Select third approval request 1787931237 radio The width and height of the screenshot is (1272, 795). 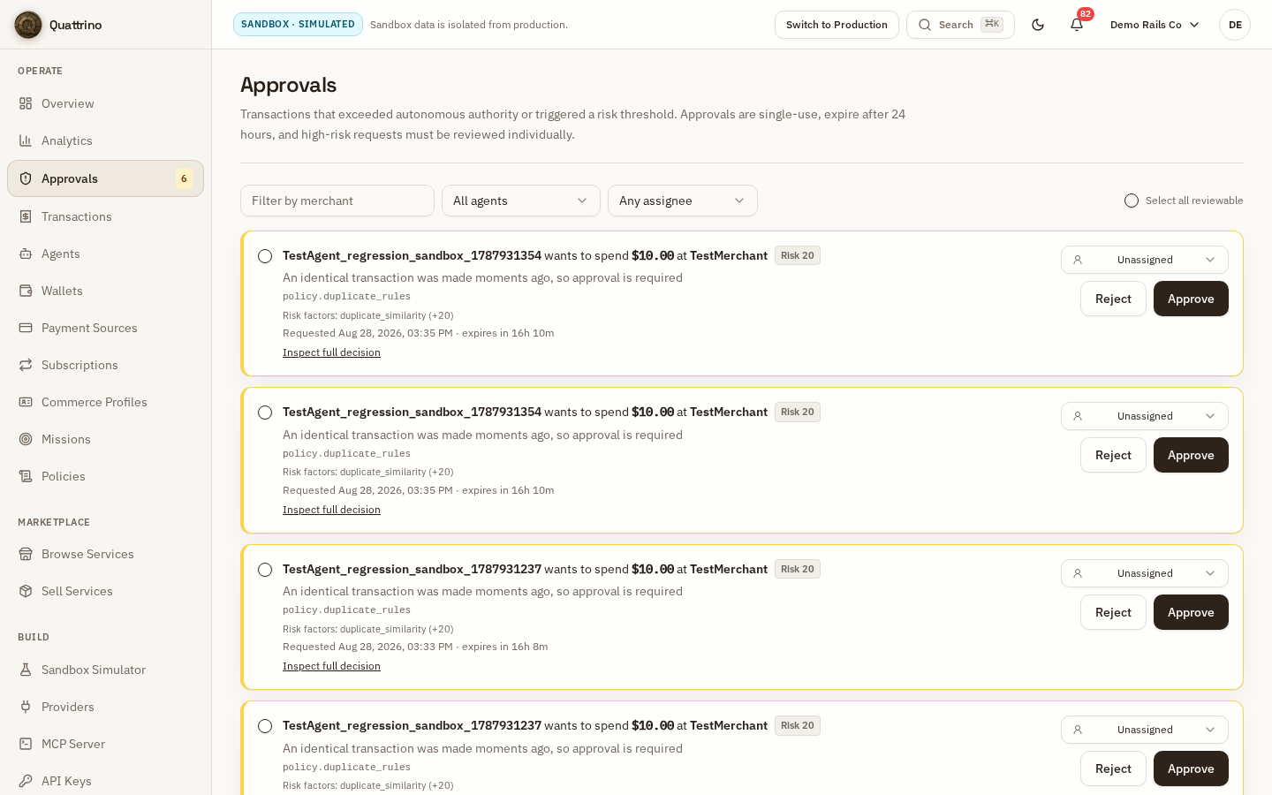coord(265,570)
